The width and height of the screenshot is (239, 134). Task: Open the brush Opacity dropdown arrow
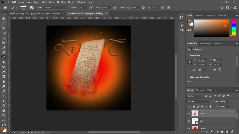tap(86, 8)
